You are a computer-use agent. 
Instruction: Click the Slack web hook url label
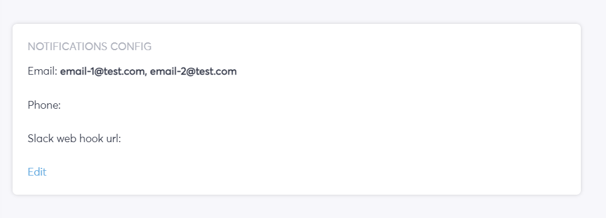74,139
